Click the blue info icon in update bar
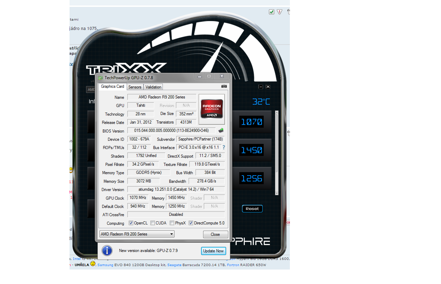441x284 pixels. click(107, 251)
